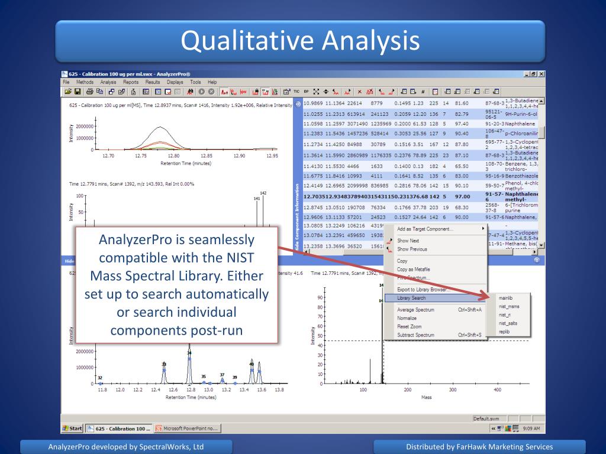Switch to Microsoft PowerPoint taskbar button
606x454 pixels.
pyautogui.click(x=188, y=429)
